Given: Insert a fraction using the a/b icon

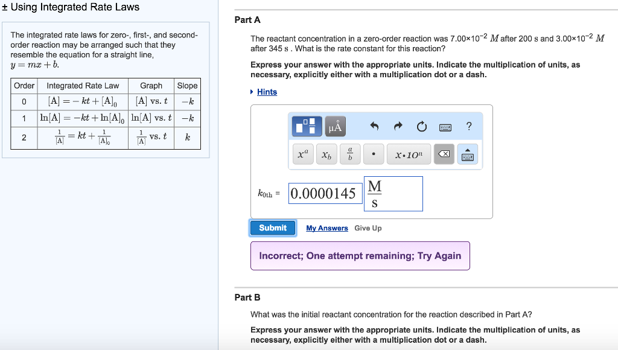Looking at the screenshot, I should 349,154.
